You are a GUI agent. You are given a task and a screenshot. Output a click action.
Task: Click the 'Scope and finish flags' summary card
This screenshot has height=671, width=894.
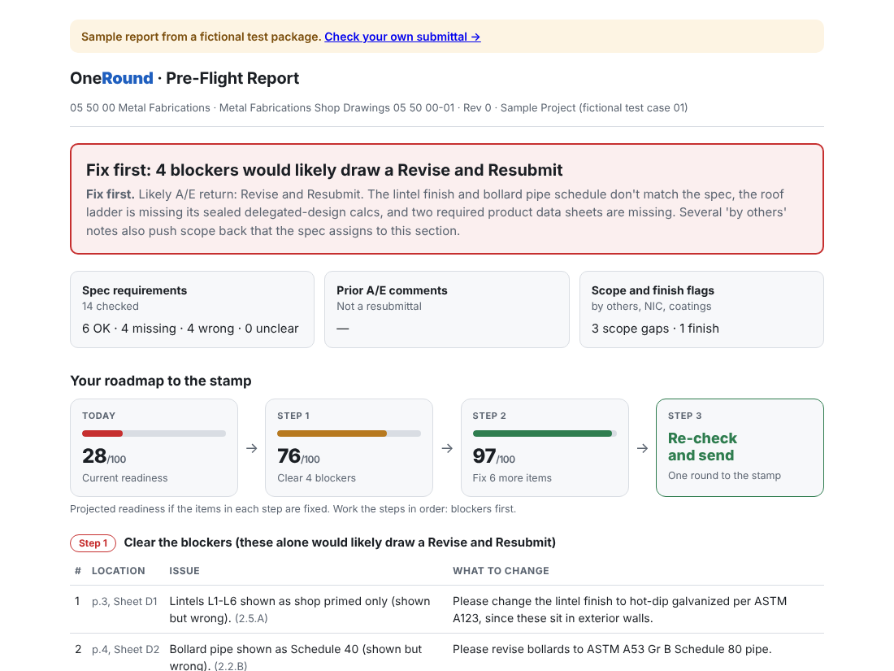point(701,309)
